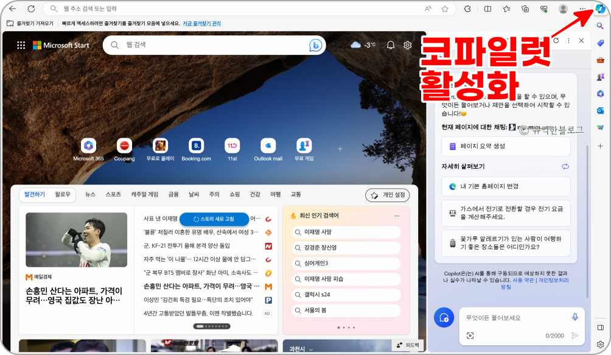
Task: Click the browser back arrow
Action: 12,9
